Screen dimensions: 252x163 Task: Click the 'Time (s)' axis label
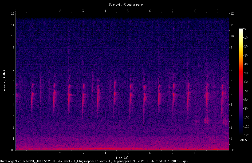[x=122, y=158]
